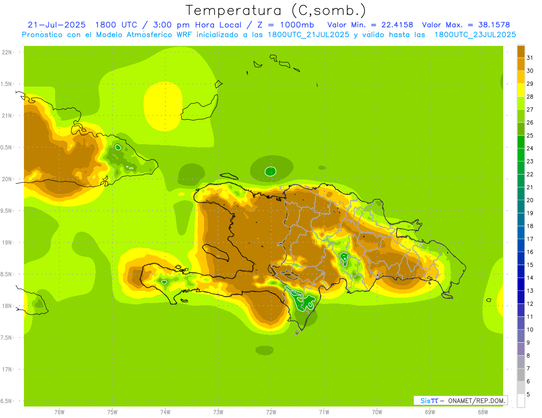Click the "74W" longitude label
Screen dimensions: 542x418
pyautogui.click(x=165, y=412)
